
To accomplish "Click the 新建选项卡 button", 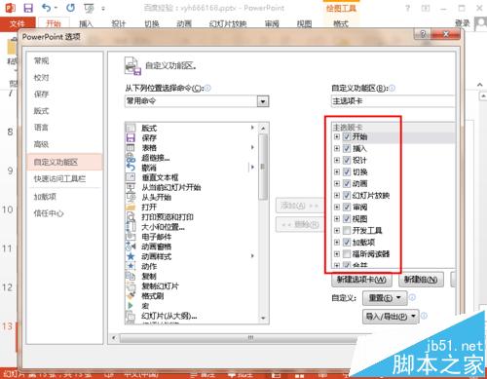I will 361,280.
